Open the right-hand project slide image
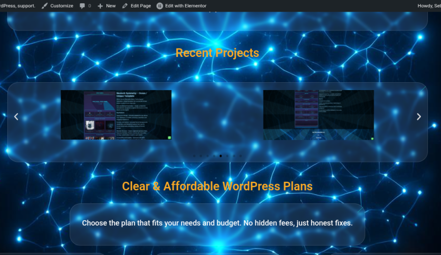Image resolution: width=441 pixels, height=255 pixels. [319, 115]
